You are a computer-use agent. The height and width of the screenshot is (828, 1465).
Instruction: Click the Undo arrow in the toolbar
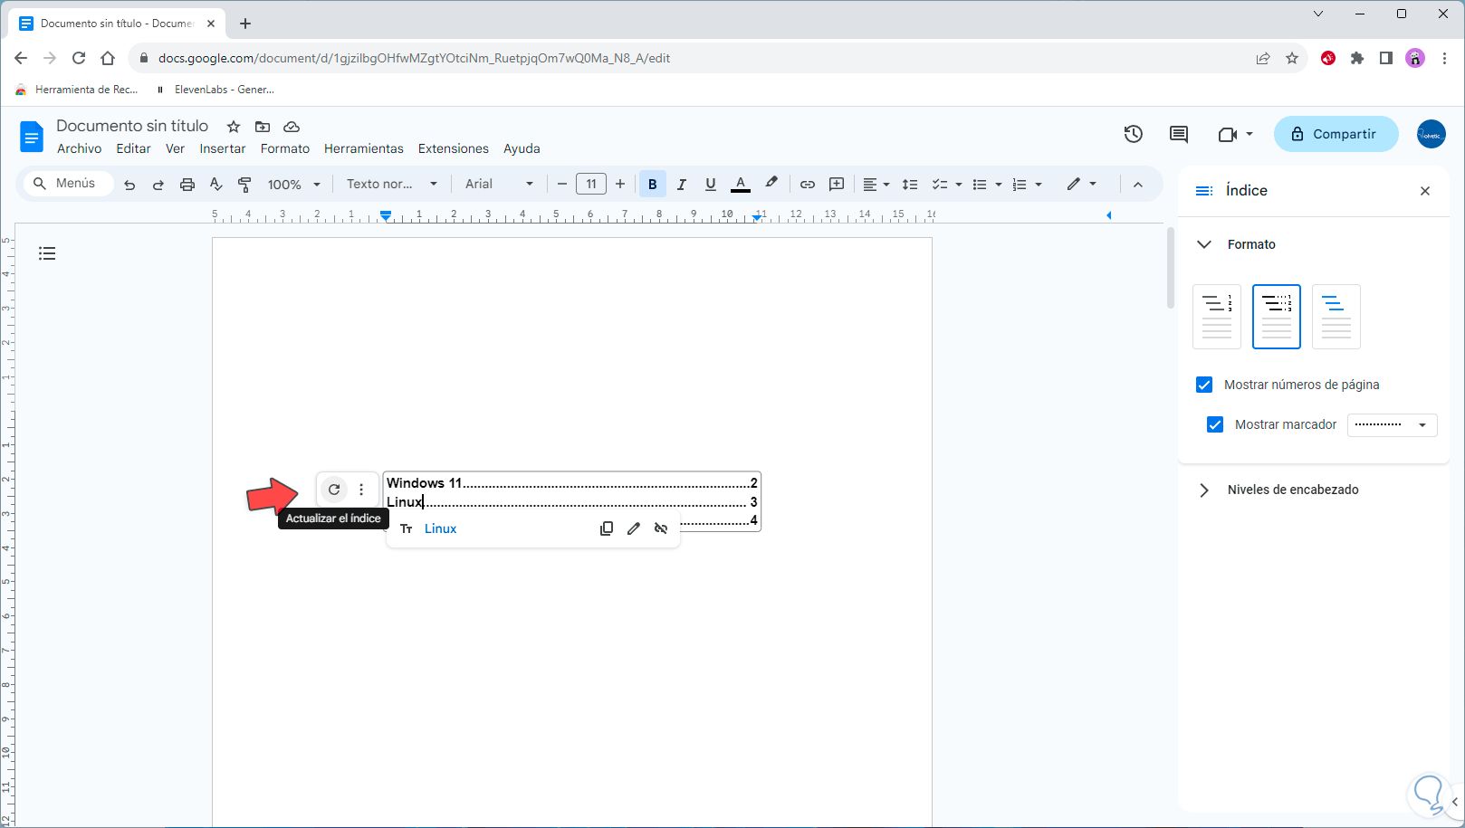pyautogui.click(x=129, y=185)
